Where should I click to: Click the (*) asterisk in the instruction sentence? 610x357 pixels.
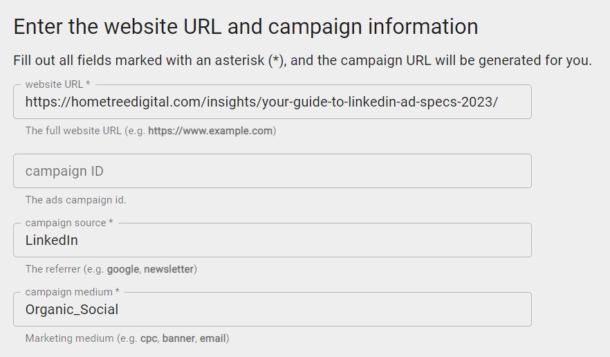tap(276, 61)
